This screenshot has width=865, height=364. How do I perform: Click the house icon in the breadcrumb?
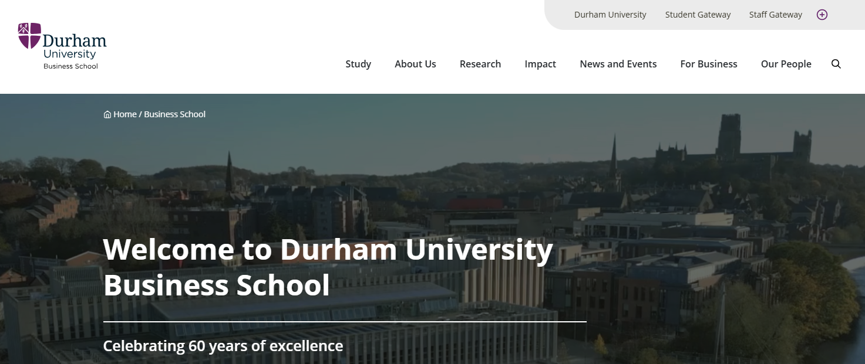(107, 115)
